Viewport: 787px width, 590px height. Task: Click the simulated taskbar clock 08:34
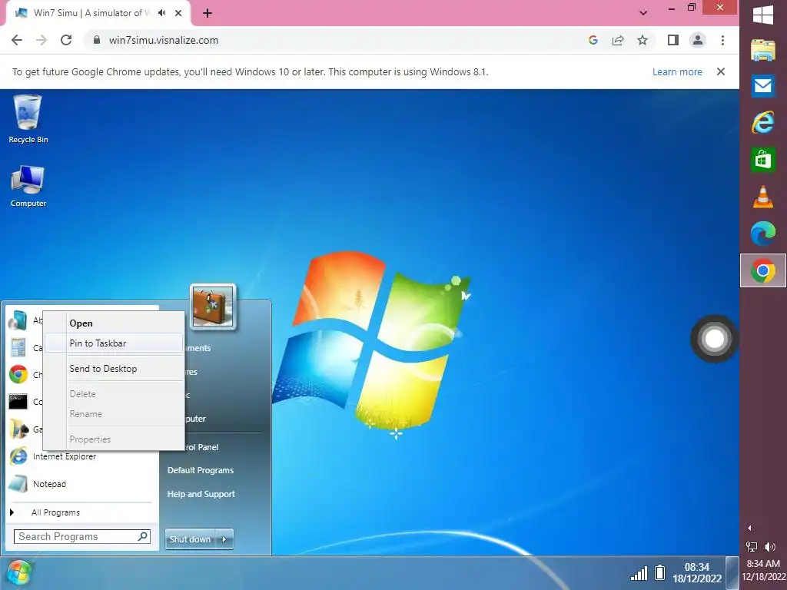coord(696,572)
